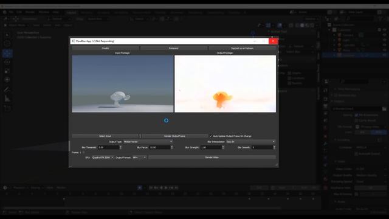The width and height of the screenshot is (389, 219).
Task: Open the Render menu in Blender
Action: pyautogui.click(x=30, y=12)
